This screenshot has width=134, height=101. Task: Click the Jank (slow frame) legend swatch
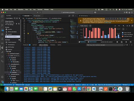[x=123, y=36]
